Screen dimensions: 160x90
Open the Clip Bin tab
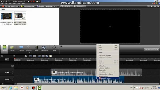pos(4,49)
